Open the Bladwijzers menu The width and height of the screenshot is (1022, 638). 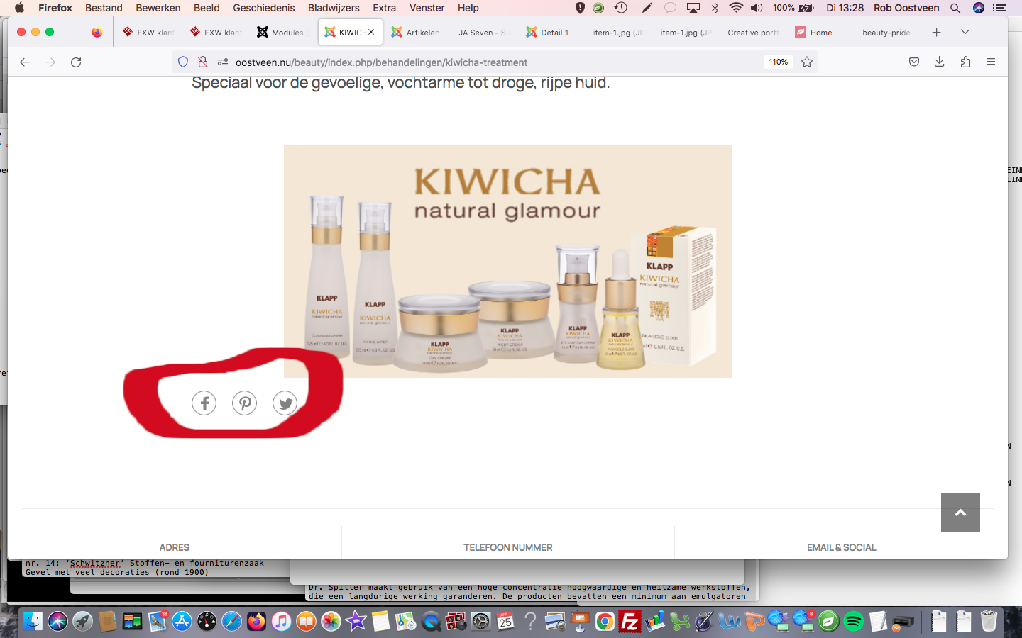[334, 8]
